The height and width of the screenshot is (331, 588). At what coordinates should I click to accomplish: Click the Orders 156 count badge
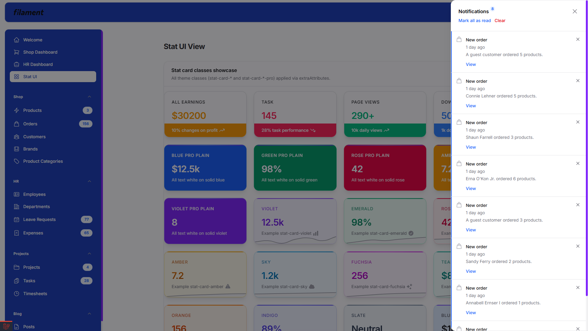86,124
